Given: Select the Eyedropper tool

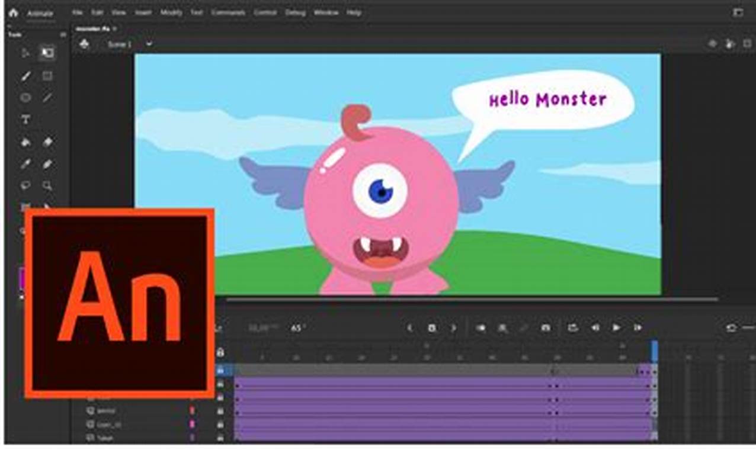Looking at the screenshot, I should pyautogui.click(x=25, y=164).
